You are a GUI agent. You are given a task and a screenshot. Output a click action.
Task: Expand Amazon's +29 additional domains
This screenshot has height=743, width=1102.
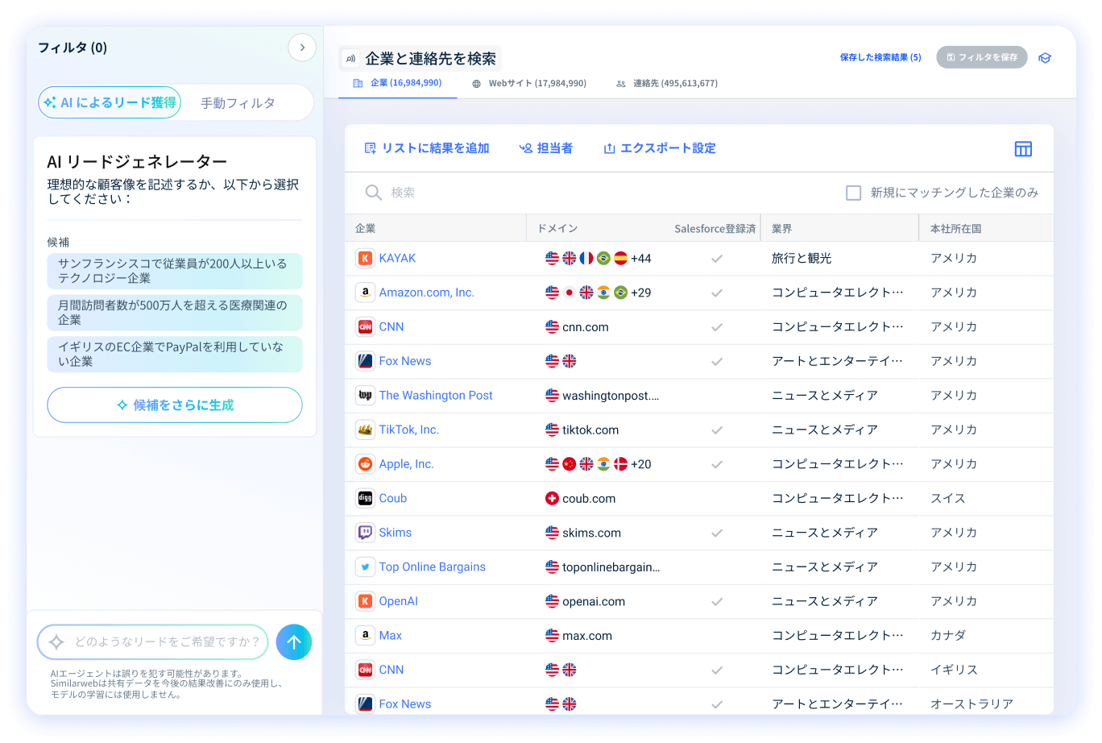pyautogui.click(x=641, y=293)
